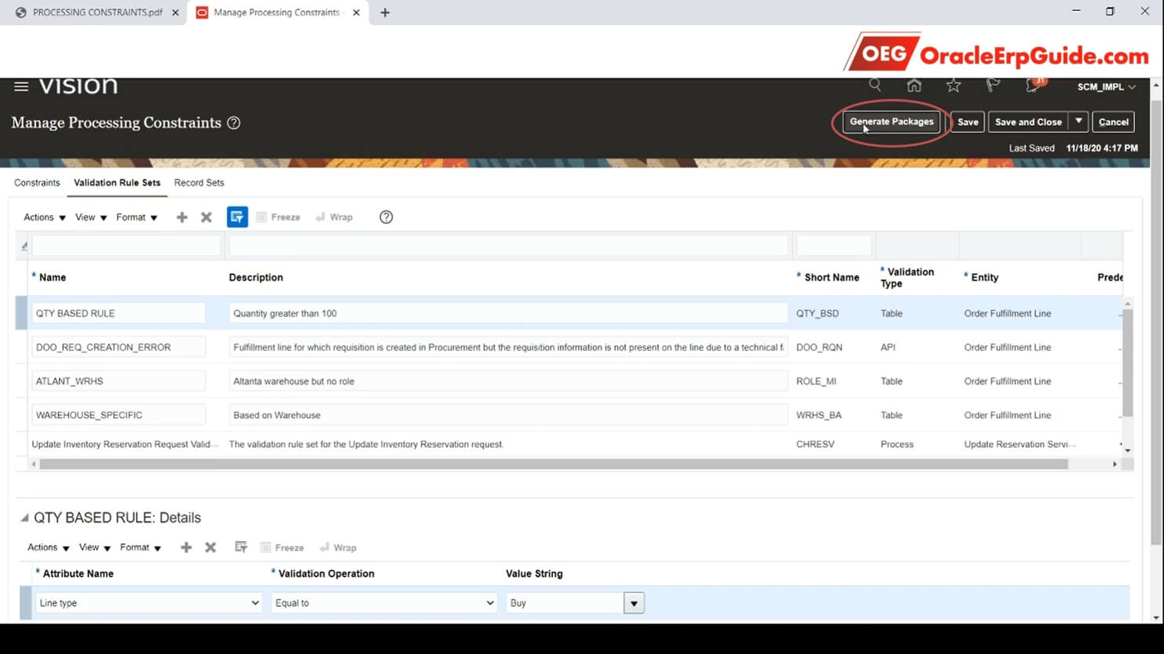Image resolution: width=1164 pixels, height=654 pixels.
Task: Click the search magnifier icon
Action: coord(875,85)
